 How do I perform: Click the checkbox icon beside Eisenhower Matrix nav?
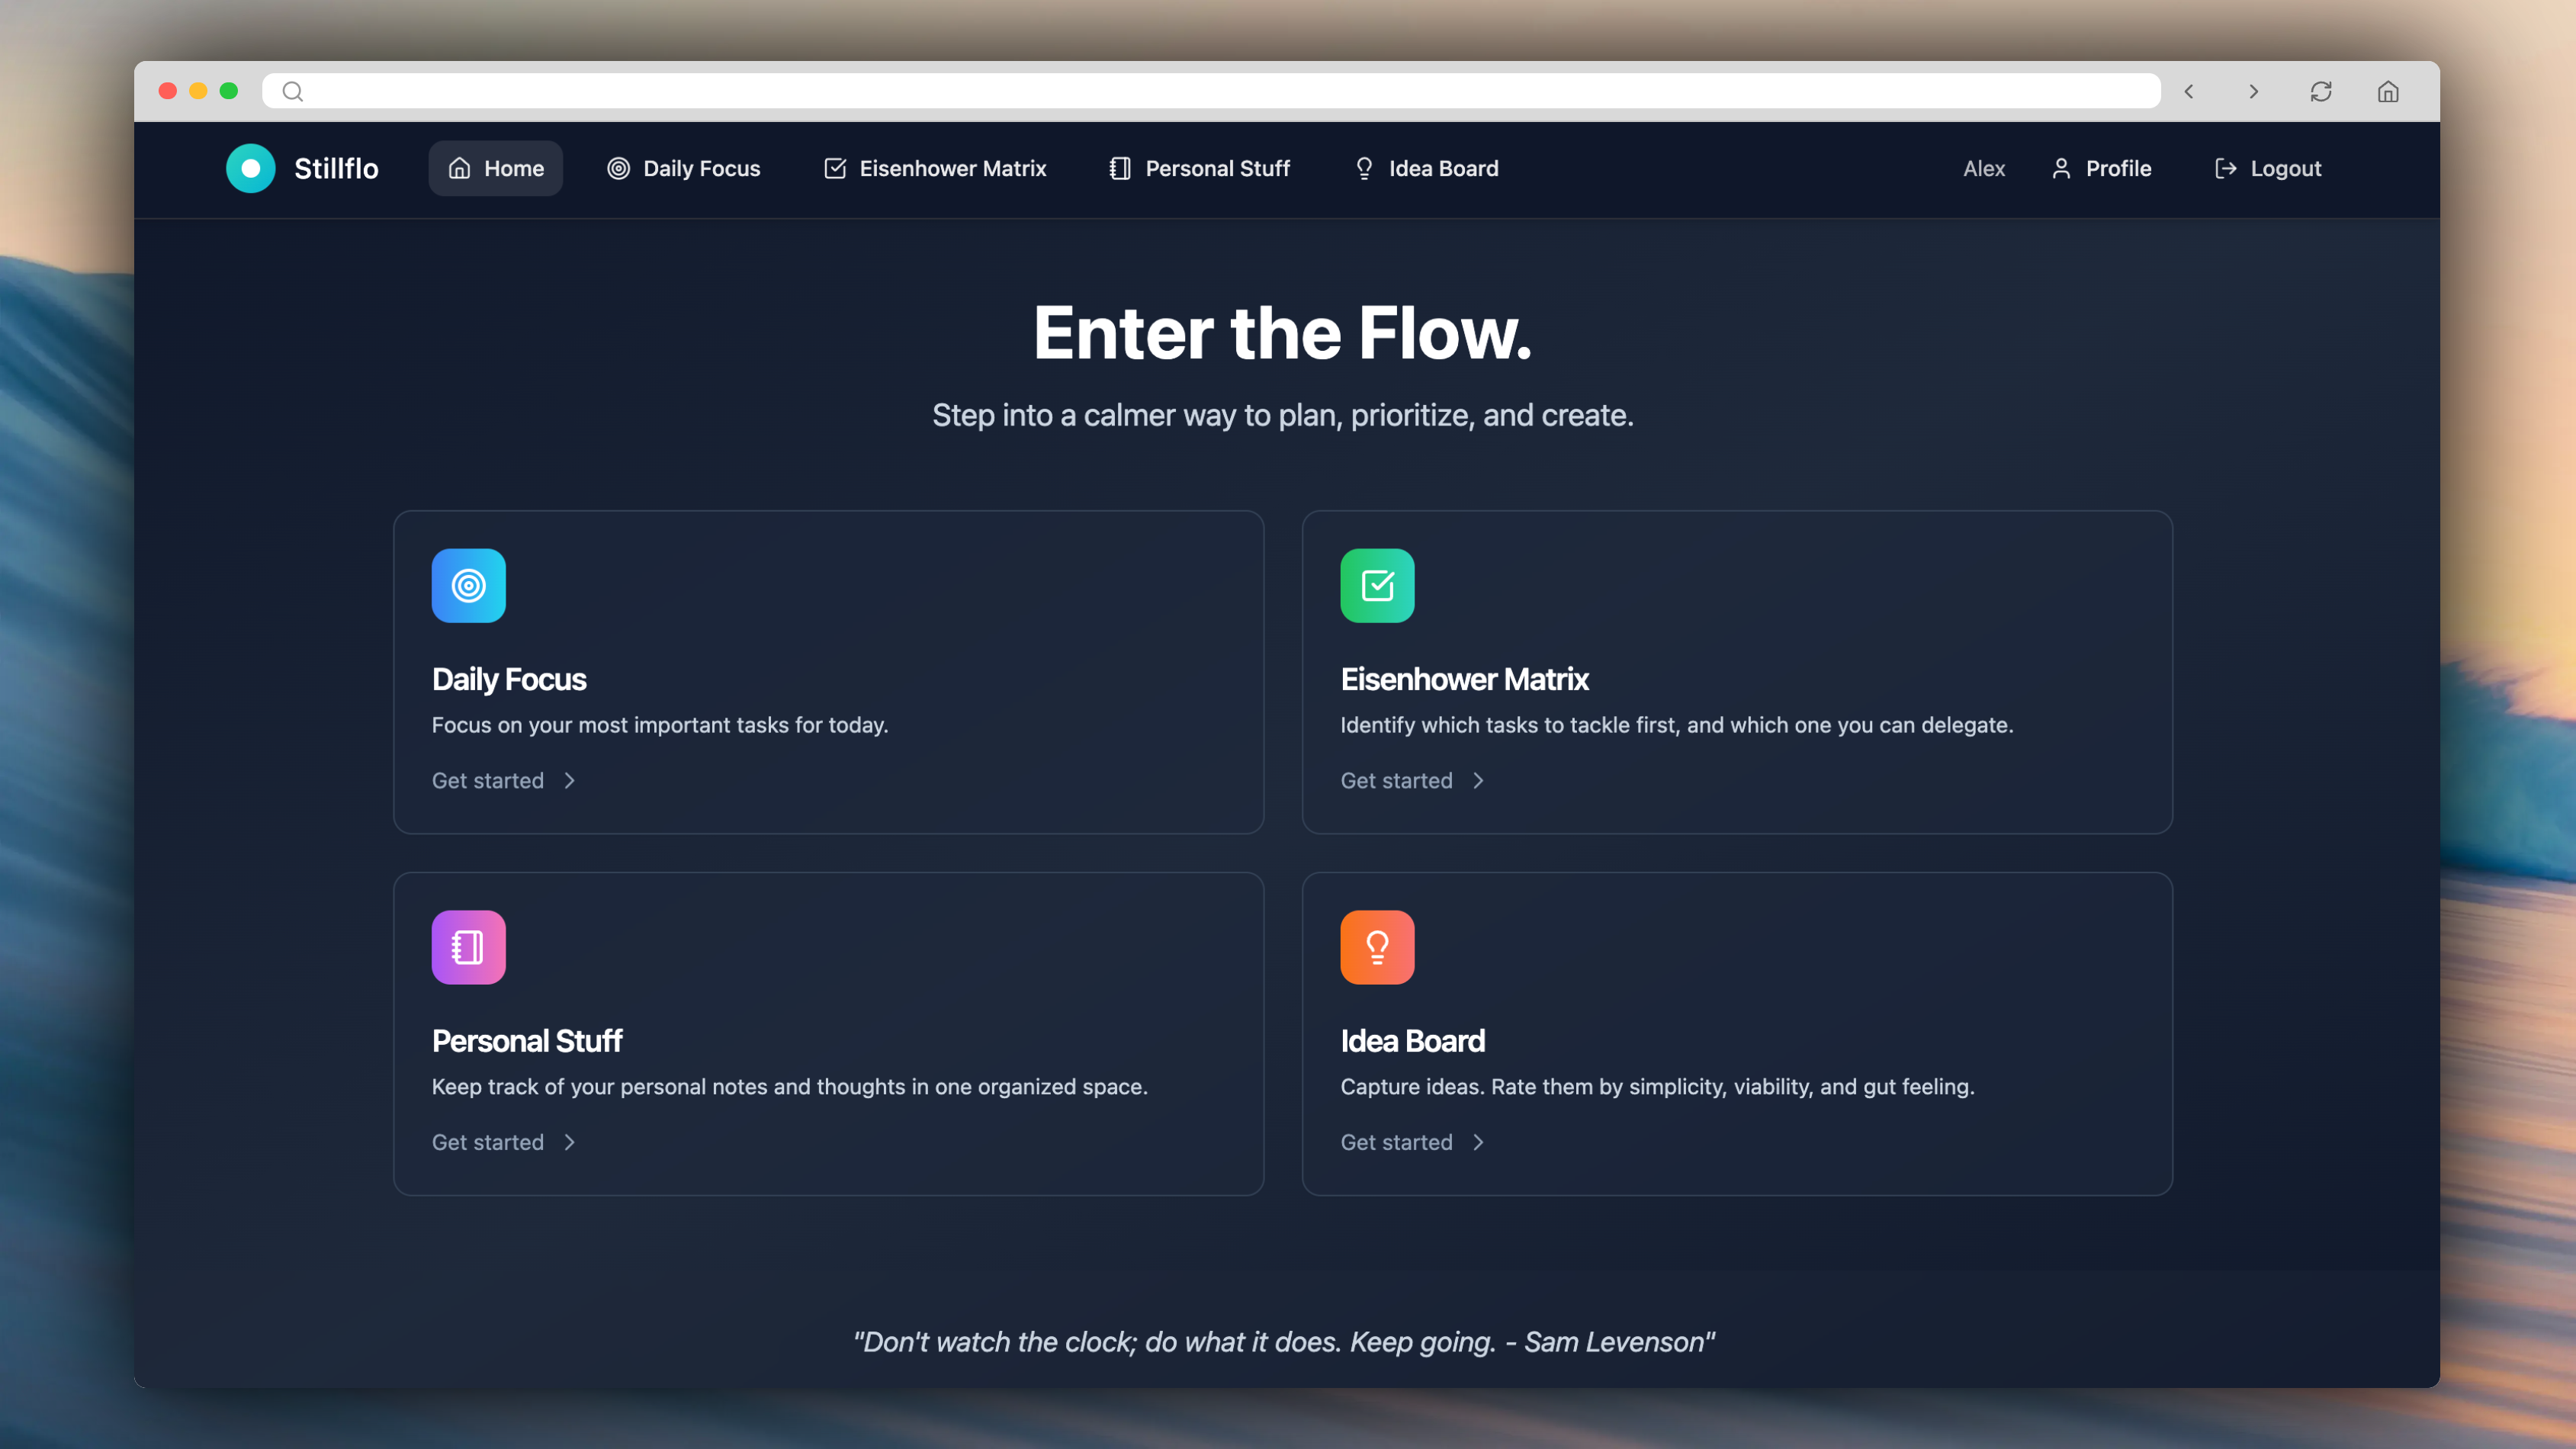pyautogui.click(x=835, y=168)
